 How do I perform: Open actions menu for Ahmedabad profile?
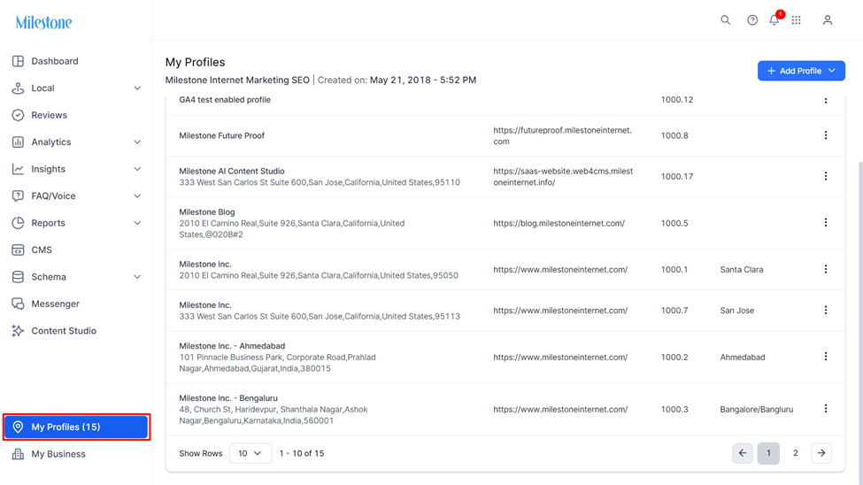pos(826,357)
